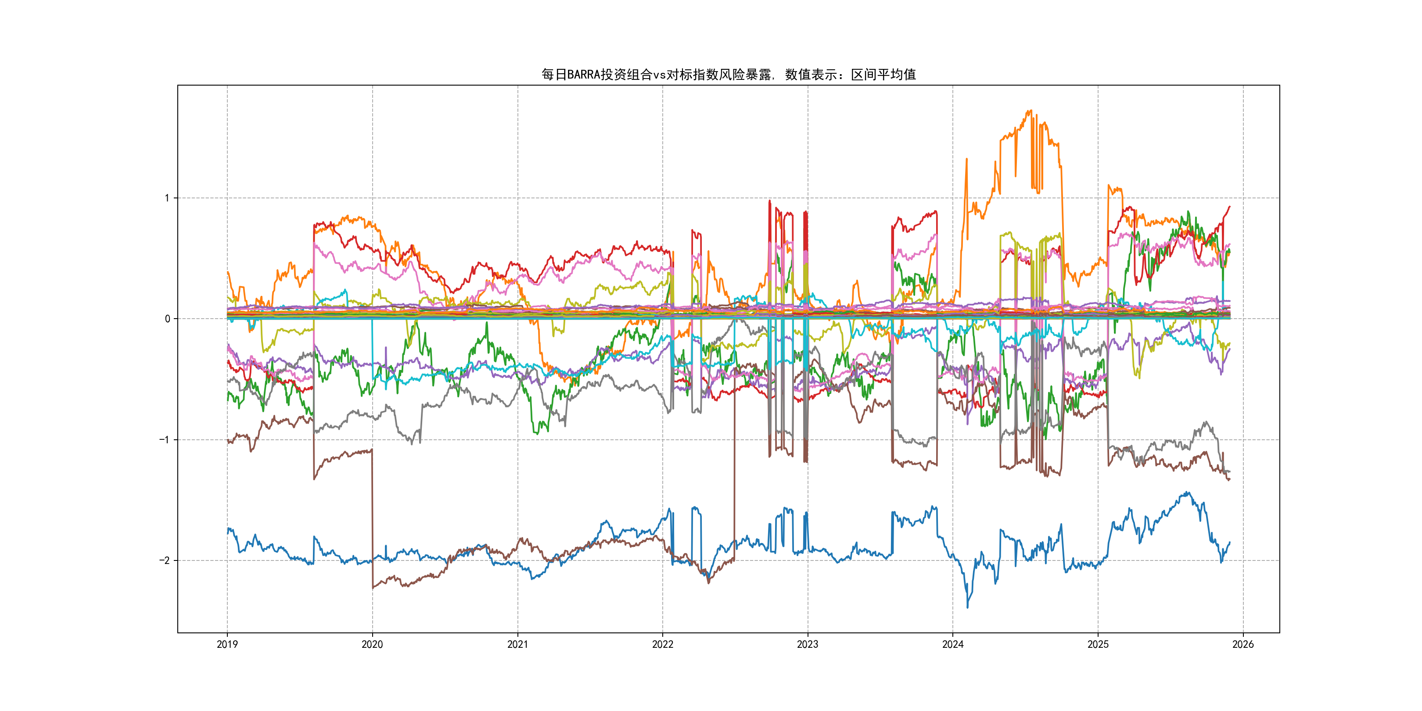The height and width of the screenshot is (711, 1422).
Task: Click the brown line's endpoint in late 2025
Action: pyautogui.click(x=1229, y=480)
